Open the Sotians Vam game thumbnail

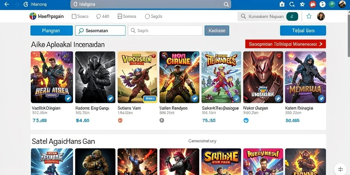(137, 77)
